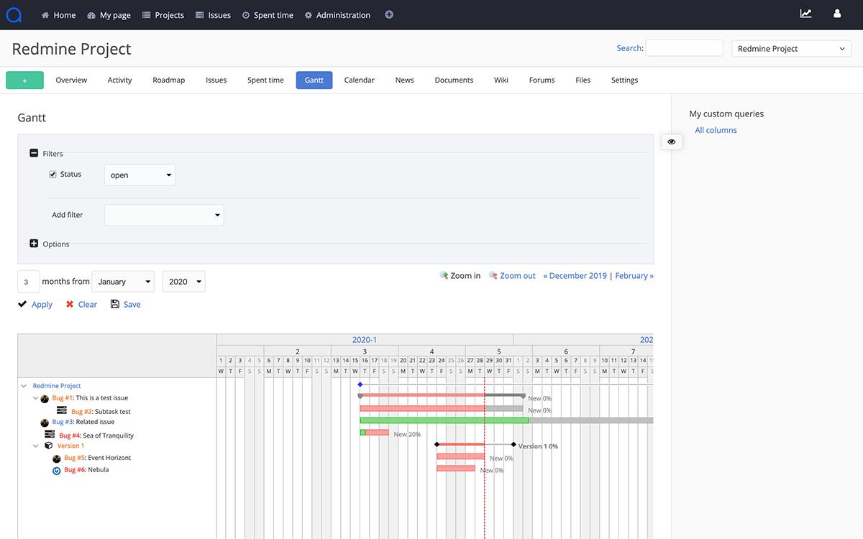Viewport: 863px width, 539px height.
Task: Select the Gantt tab
Action: click(x=314, y=80)
